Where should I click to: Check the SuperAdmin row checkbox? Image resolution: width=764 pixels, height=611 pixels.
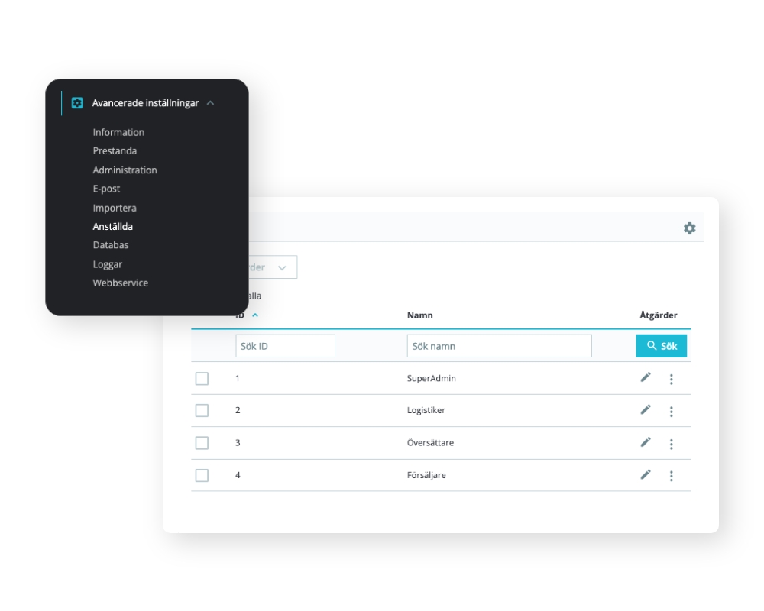point(202,379)
